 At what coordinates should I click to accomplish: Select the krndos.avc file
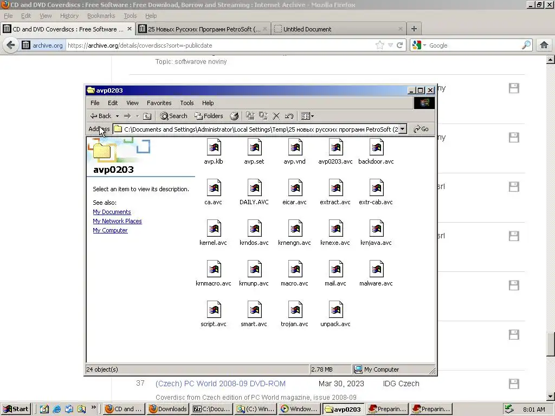[254, 233]
